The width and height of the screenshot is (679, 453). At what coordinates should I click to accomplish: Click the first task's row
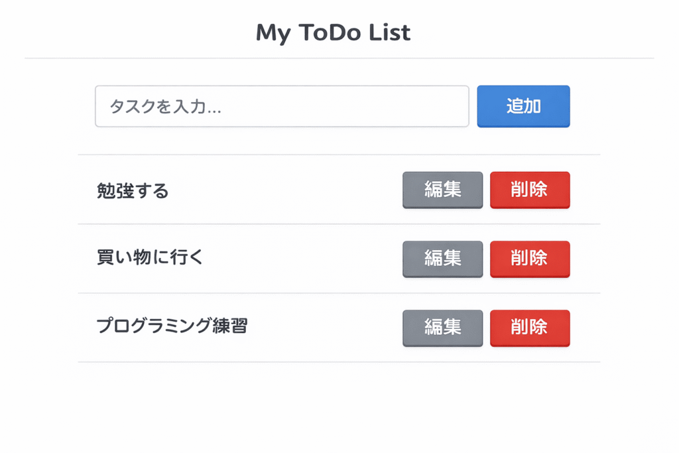tap(265, 190)
